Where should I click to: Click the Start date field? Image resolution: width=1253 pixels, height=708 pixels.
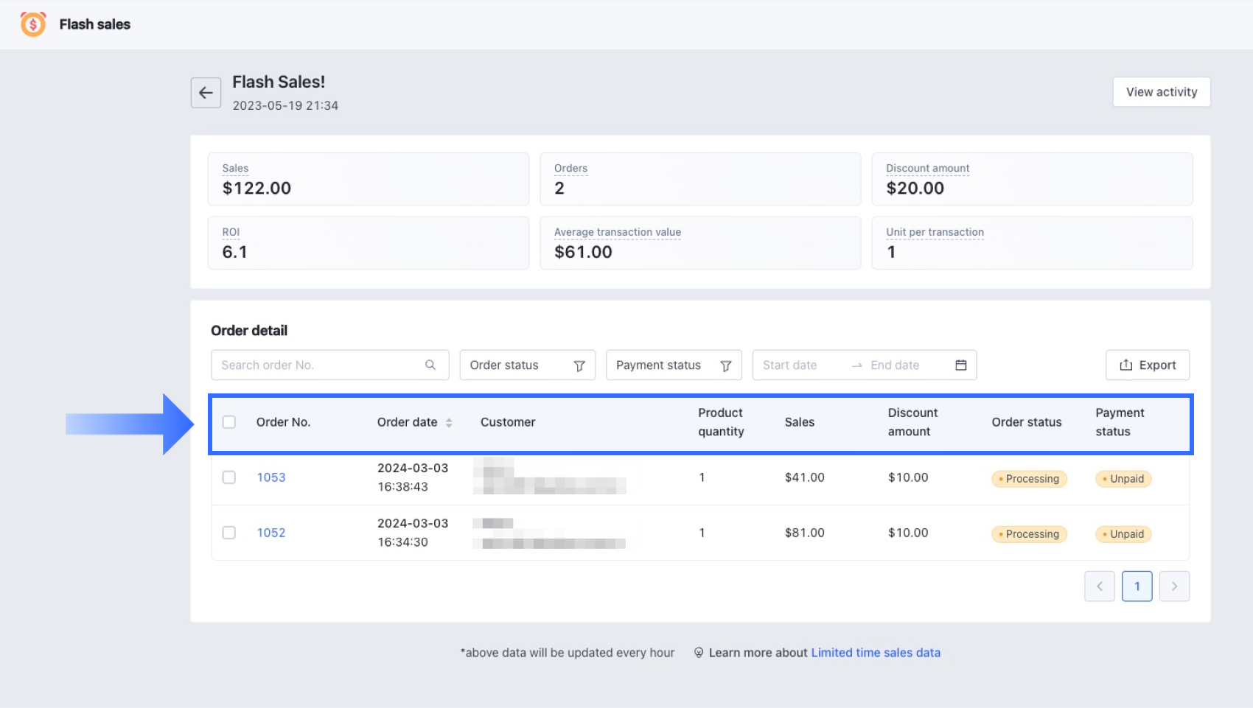point(796,365)
